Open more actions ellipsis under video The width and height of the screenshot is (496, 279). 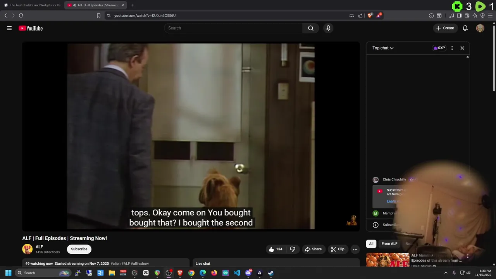coord(355,249)
